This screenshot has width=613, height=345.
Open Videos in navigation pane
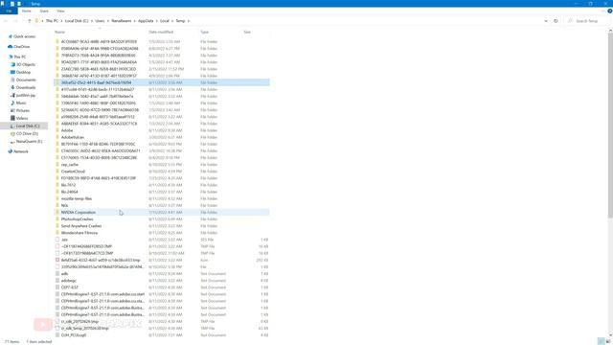pyautogui.click(x=22, y=118)
